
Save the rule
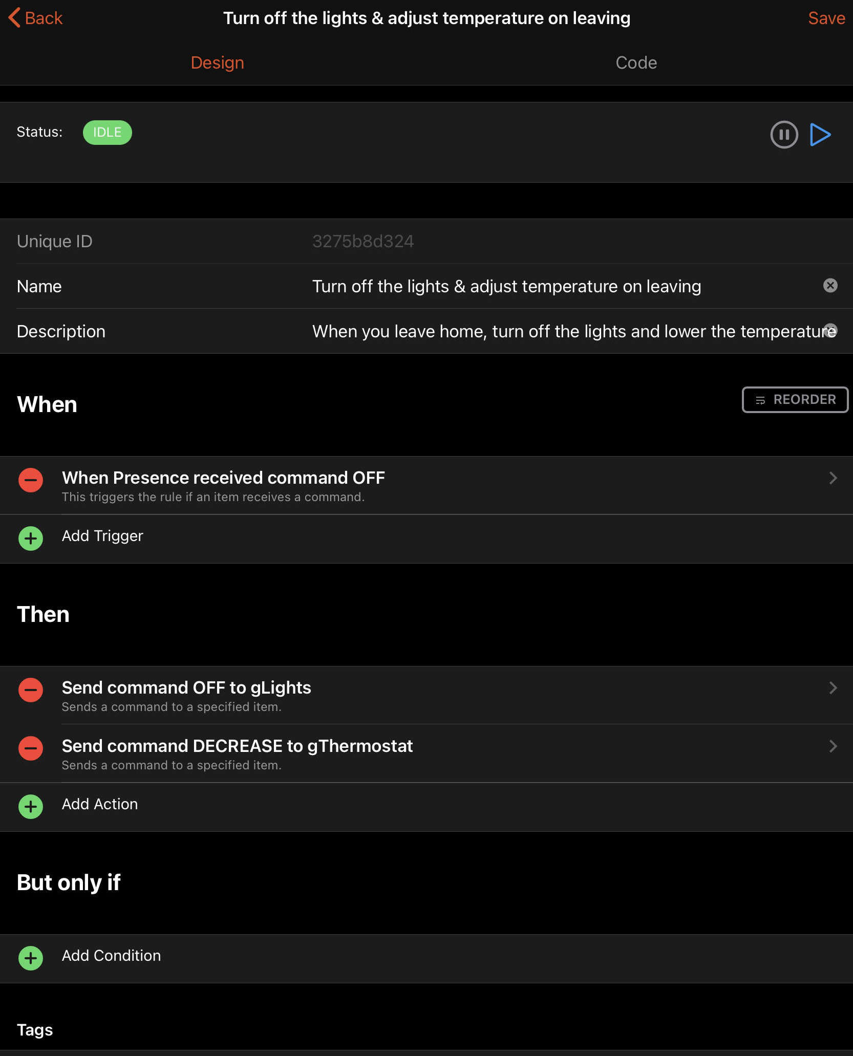pyautogui.click(x=826, y=18)
